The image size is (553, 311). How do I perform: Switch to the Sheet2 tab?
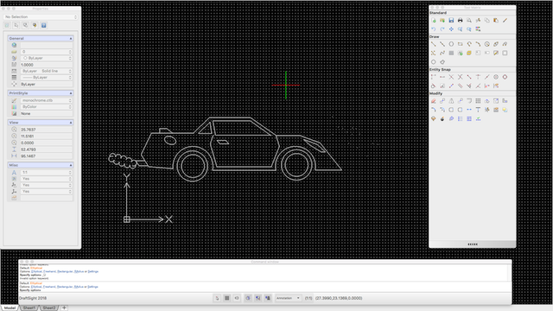[48, 308]
